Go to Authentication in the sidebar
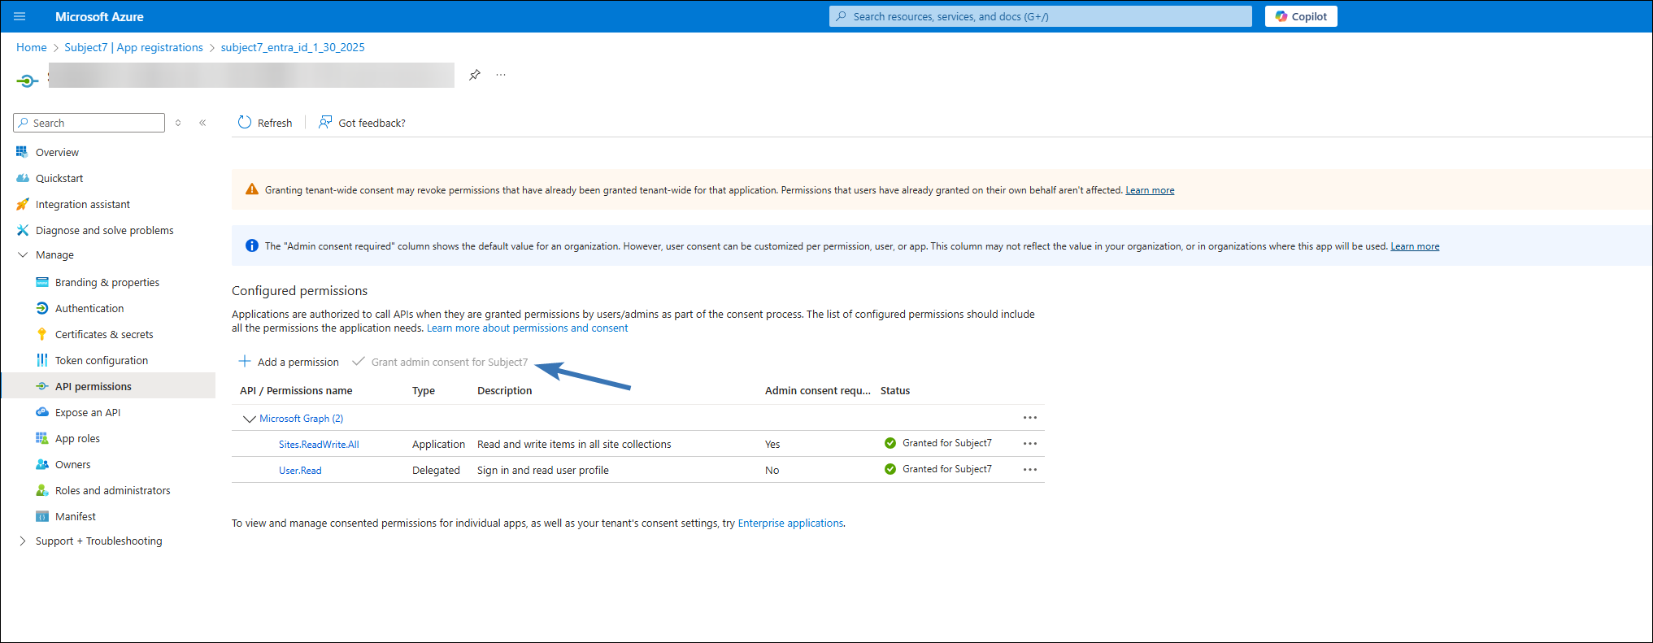Screen dimensions: 1653x643 pyautogui.click(x=89, y=308)
